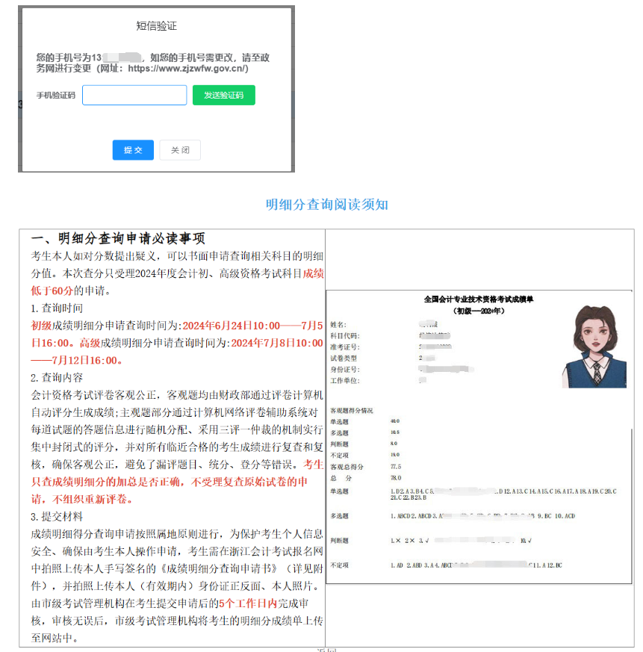
Task: Click the red 5个工作日内 text
Action: coord(248,603)
